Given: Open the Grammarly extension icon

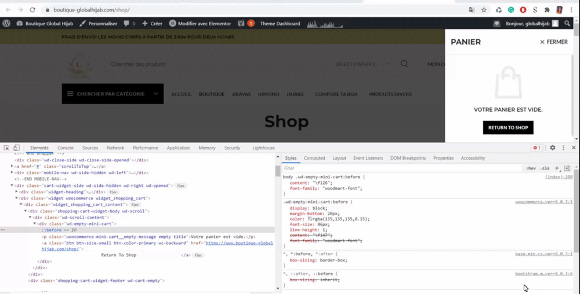Looking at the screenshot, I should click(x=511, y=10).
